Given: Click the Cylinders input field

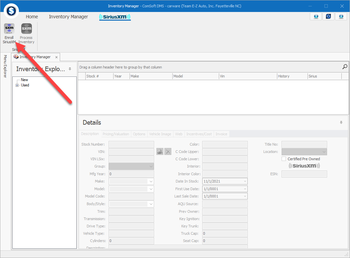Looking at the screenshot, I should (131, 241).
